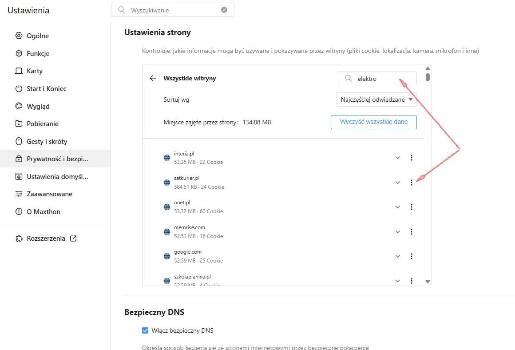This screenshot has width=515, height=350.
Task: Click the back arrow beside Wszystkie witryny
Action: pyautogui.click(x=153, y=78)
